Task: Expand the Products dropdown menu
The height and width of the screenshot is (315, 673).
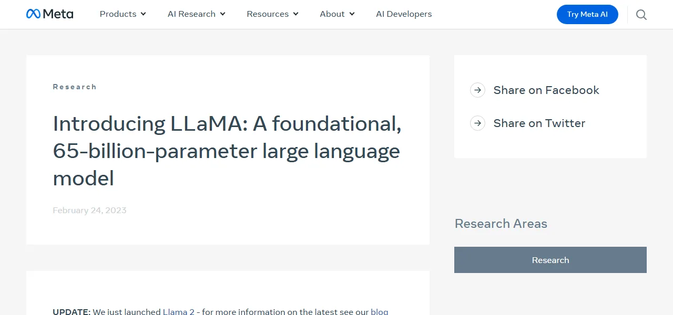Action: (x=123, y=14)
